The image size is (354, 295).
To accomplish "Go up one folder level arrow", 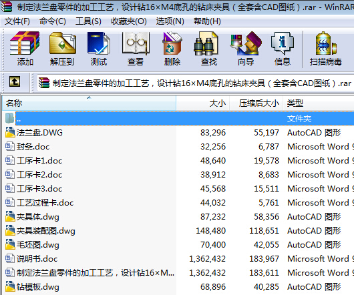I will coord(15,81).
